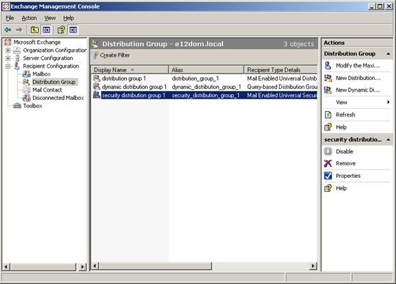Image resolution: width=396 pixels, height=284 pixels.
Task: Open Properties of security distribution group
Action: tap(348, 176)
